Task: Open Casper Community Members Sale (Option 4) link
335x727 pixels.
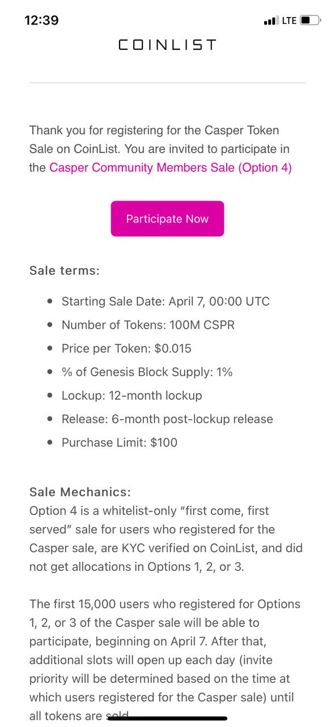Action: pos(171,168)
